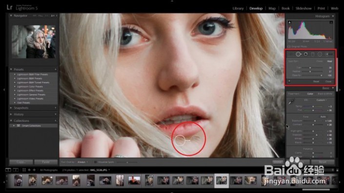Go forward with filmstrip right arrow
The image size is (344, 193).
coord(34,170)
